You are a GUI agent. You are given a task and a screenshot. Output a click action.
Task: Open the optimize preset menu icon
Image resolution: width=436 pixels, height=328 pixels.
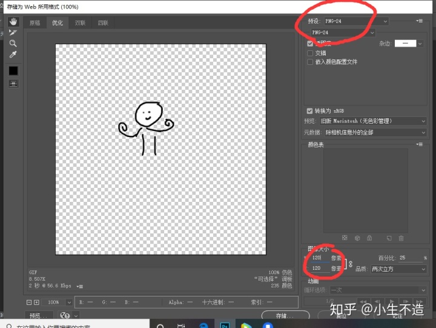point(419,21)
